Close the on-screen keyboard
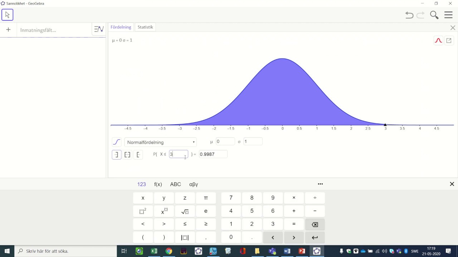The image size is (458, 257). click(x=452, y=184)
